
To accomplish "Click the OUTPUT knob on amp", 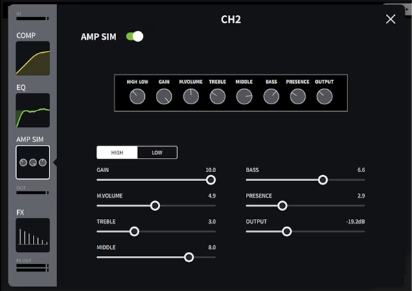I will pos(324,97).
